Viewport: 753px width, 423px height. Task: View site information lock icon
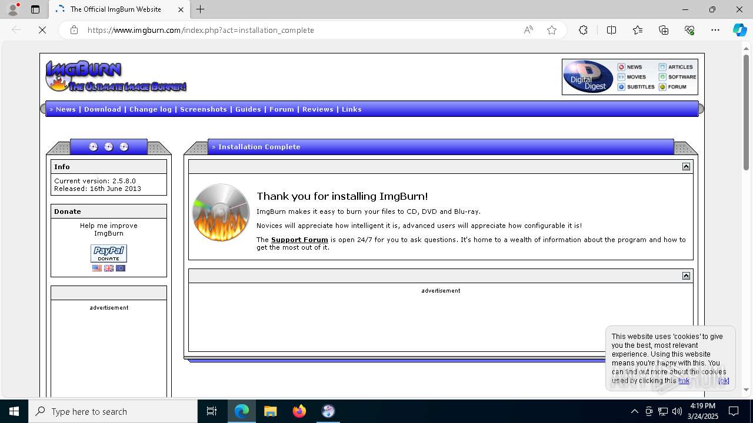74,30
